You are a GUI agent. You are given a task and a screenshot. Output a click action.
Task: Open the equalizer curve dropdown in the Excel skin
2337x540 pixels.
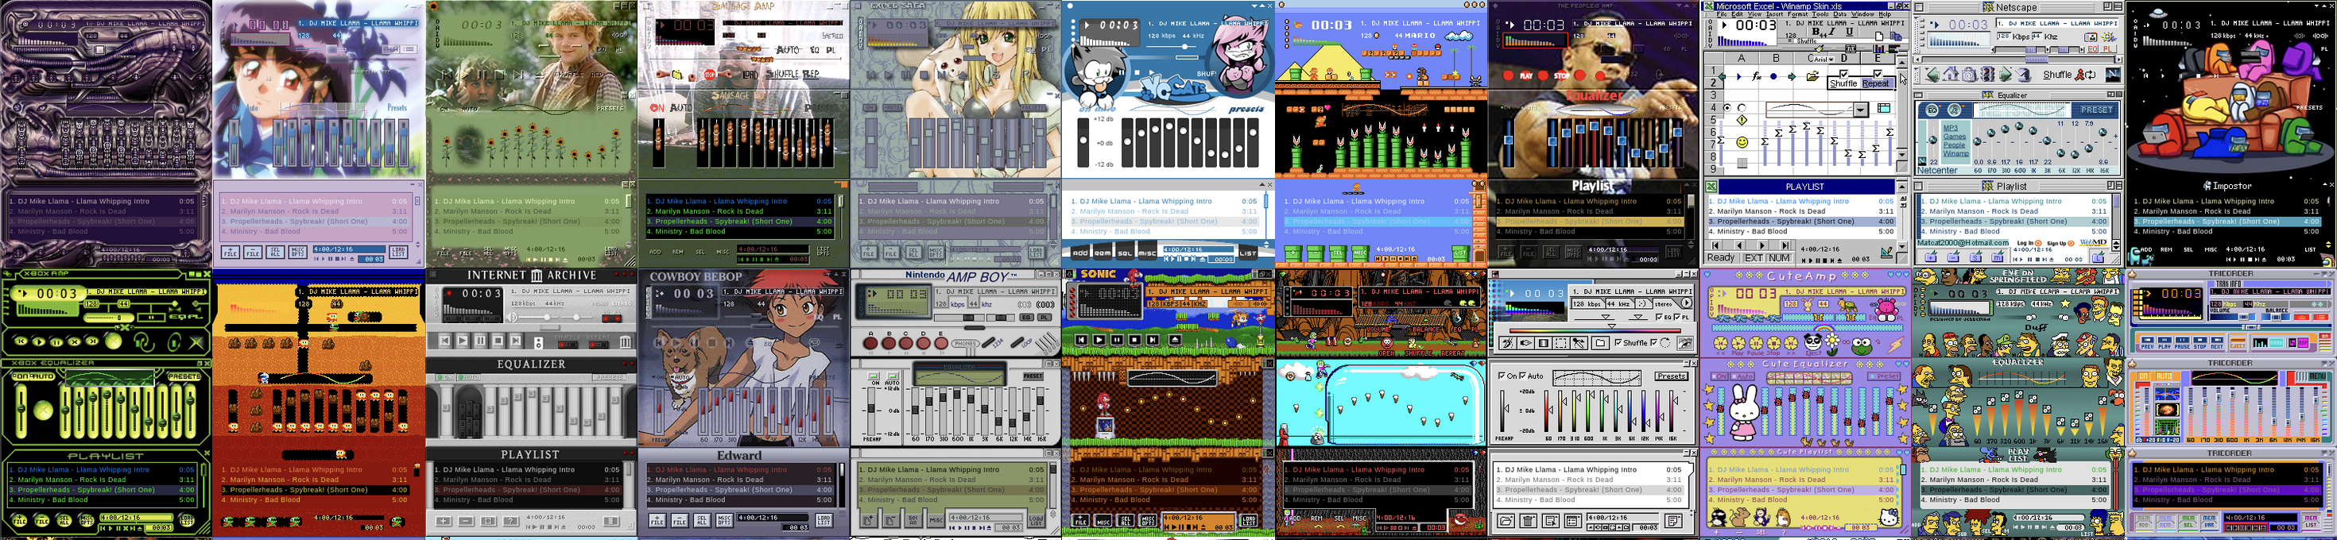pos(1861,109)
